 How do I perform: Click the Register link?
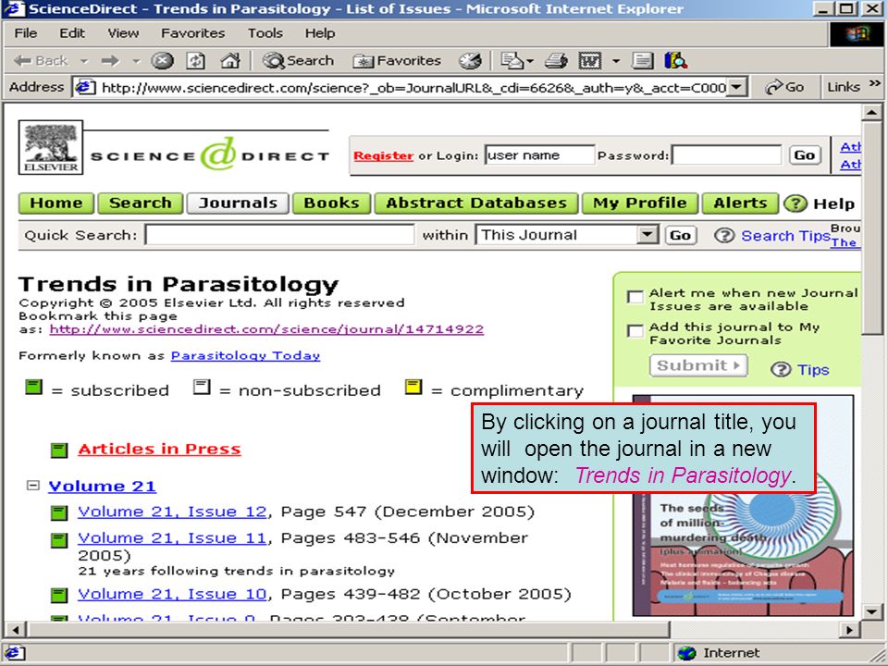[x=383, y=155]
